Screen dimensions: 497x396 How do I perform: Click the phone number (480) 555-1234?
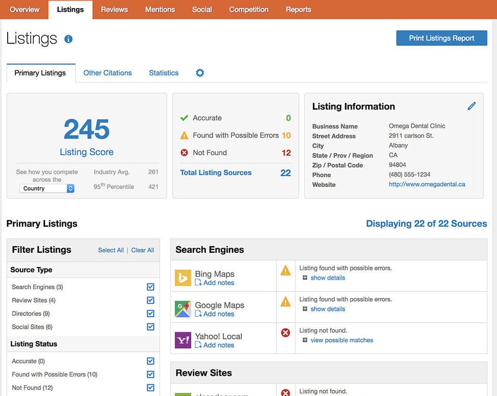click(x=409, y=174)
